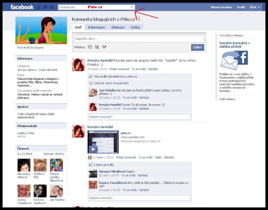The width and height of the screenshot is (268, 210).
Task: Click the Vyhledávání search field
Action: pyautogui.click(x=94, y=7)
